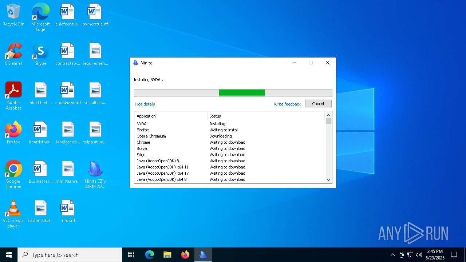Select Java (AdoptOpenJDK) 8 row
Screen dimensions: 466x262
tap(230, 161)
